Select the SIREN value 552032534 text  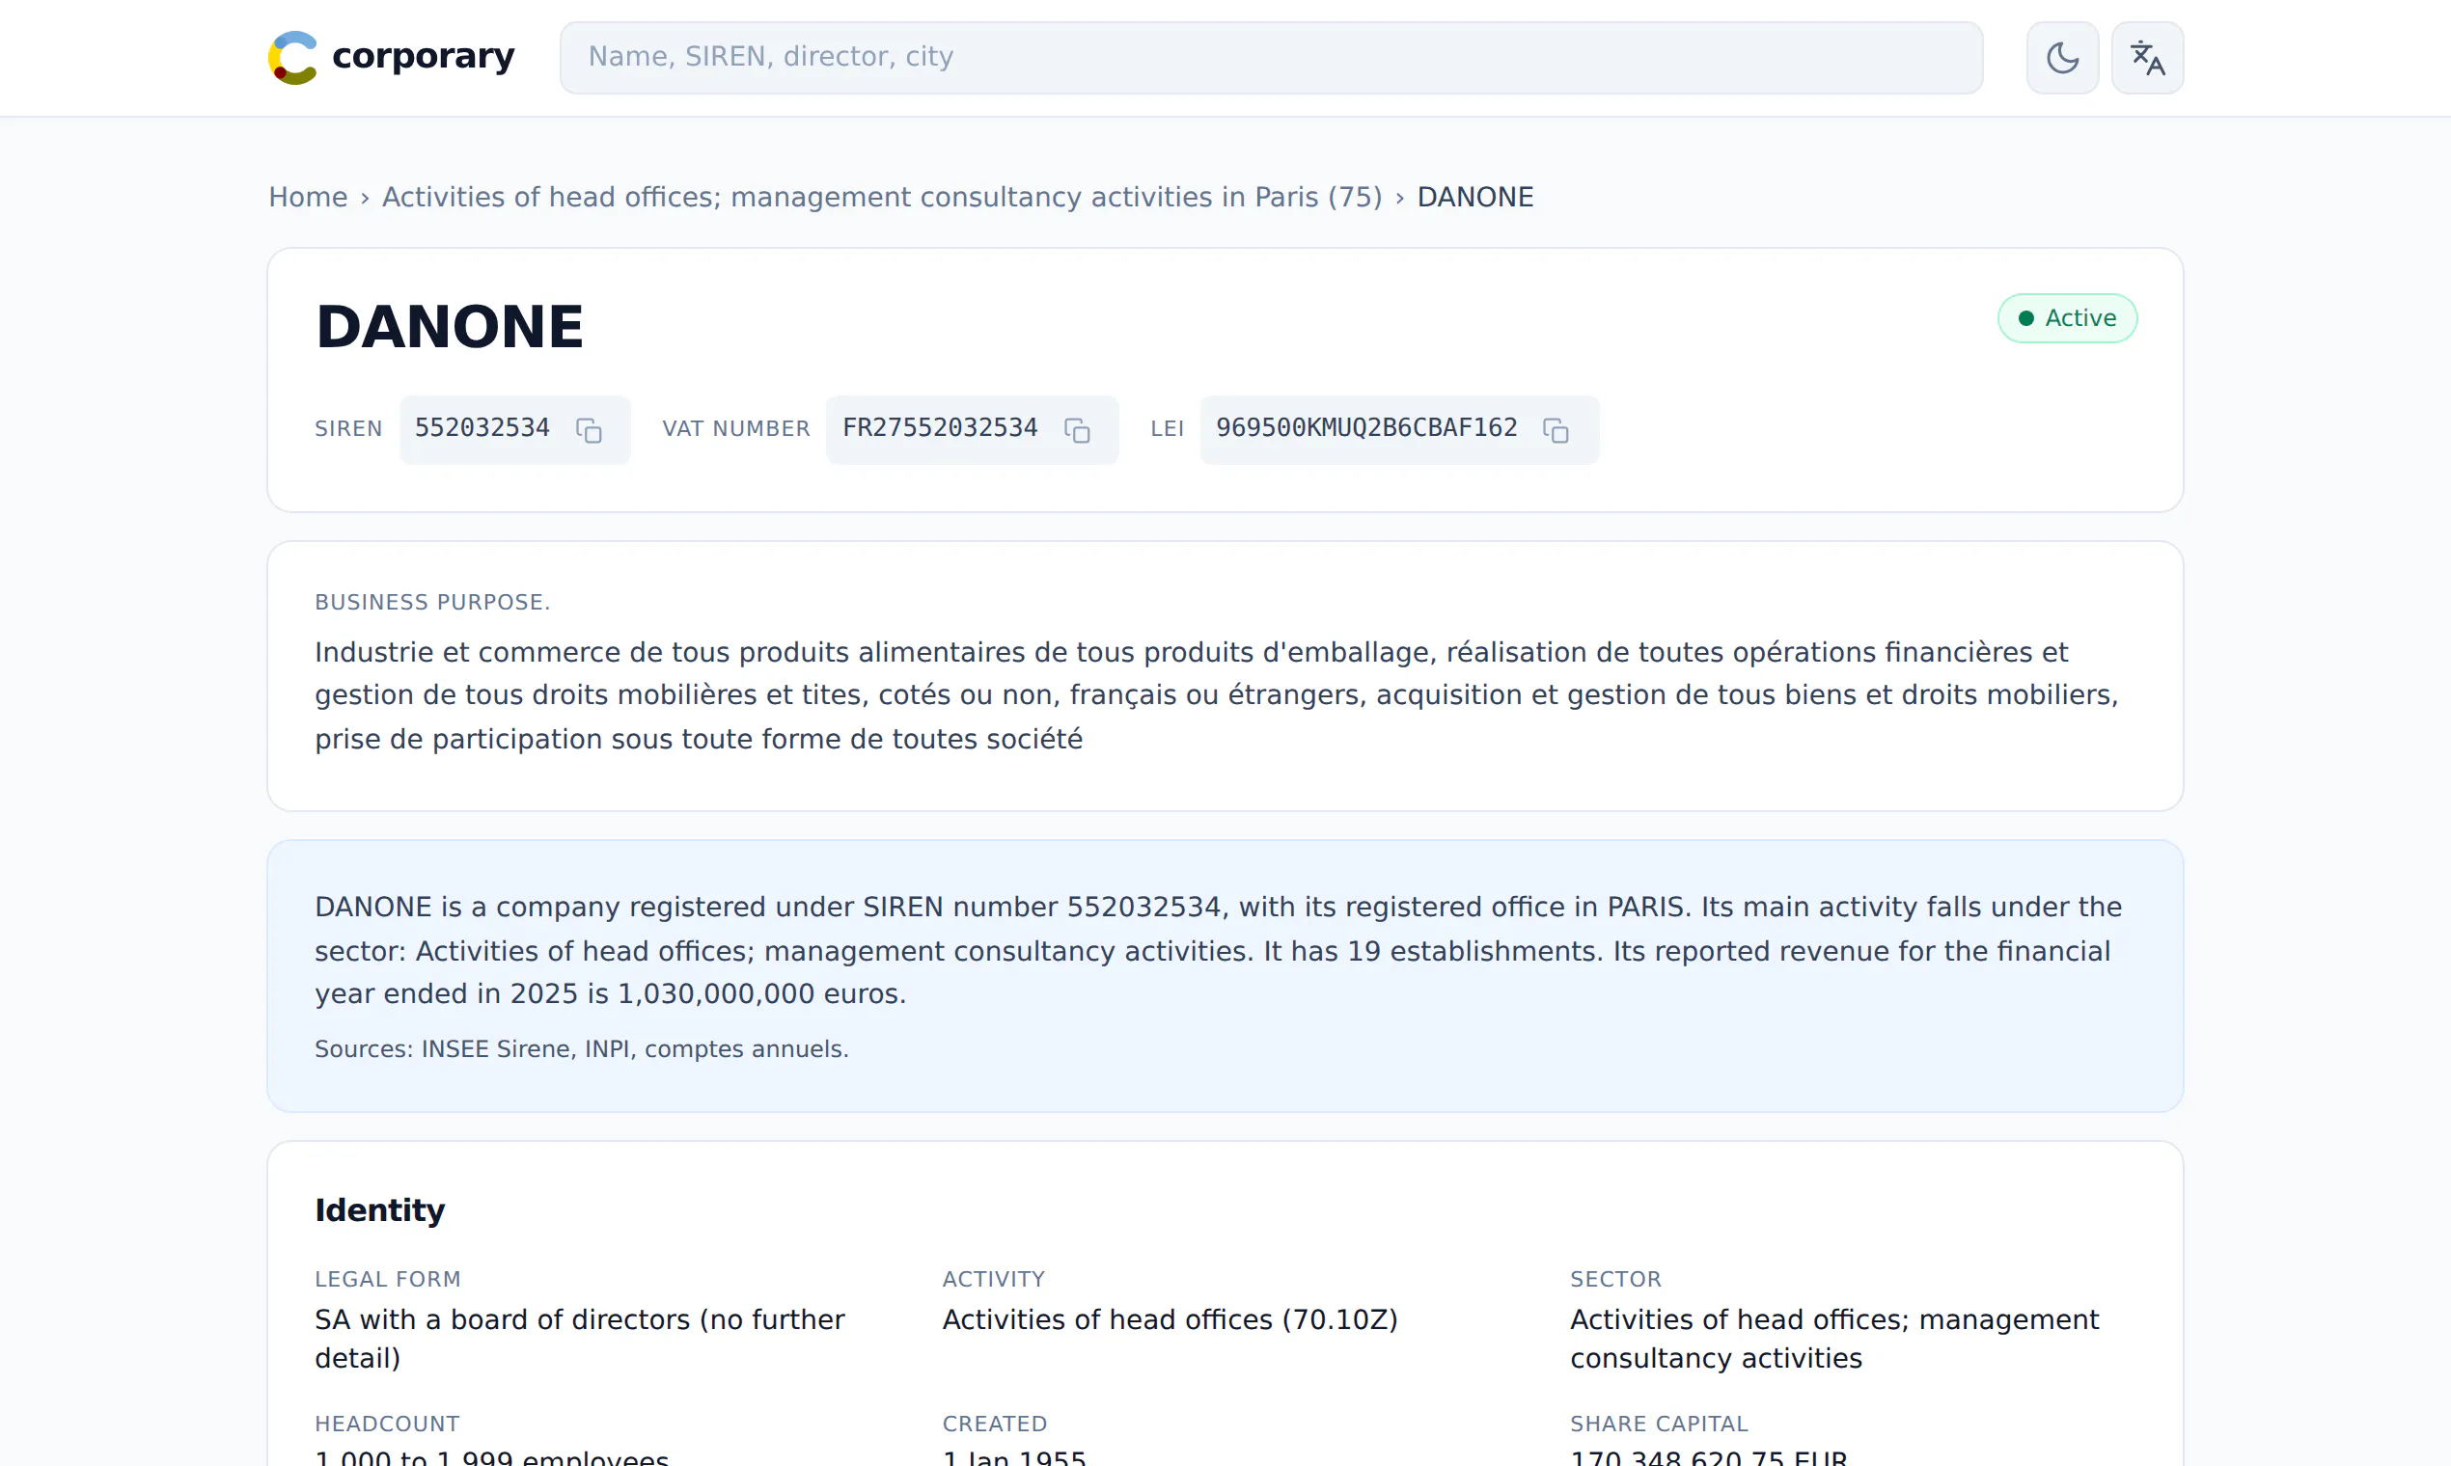coord(482,428)
